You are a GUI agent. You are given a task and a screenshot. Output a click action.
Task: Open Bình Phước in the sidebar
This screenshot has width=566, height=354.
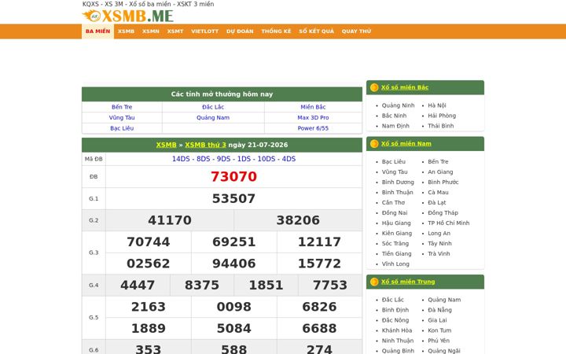[x=443, y=182]
